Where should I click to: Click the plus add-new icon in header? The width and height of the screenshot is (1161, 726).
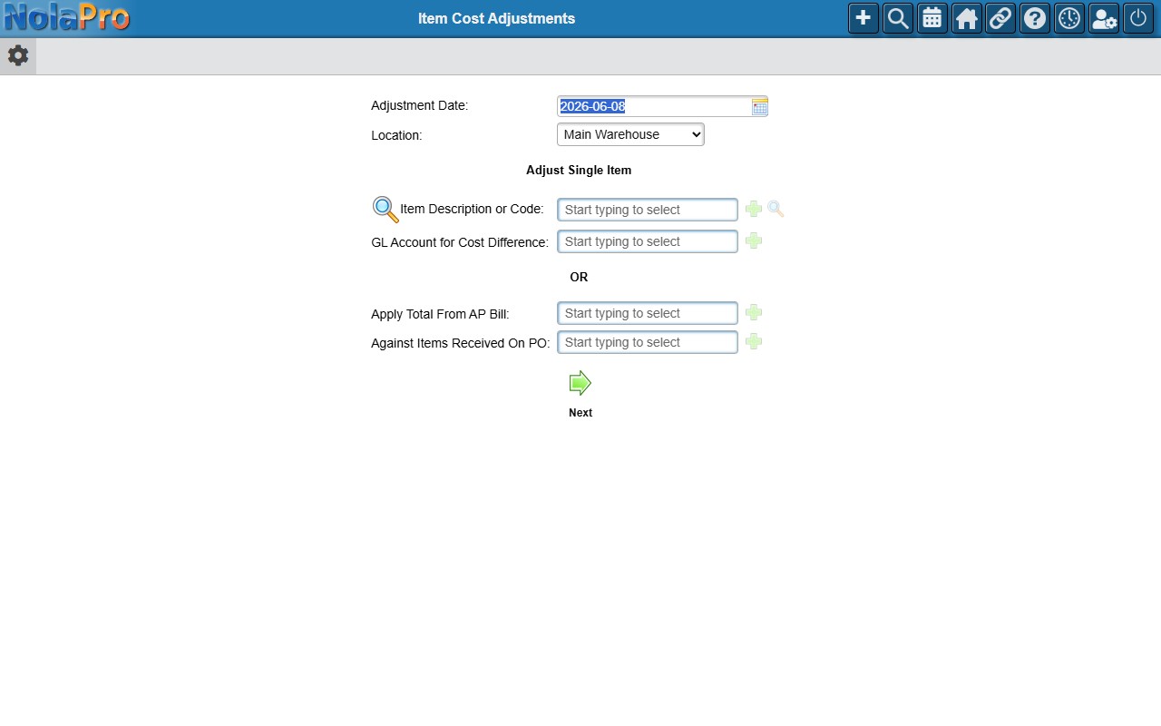(863, 18)
